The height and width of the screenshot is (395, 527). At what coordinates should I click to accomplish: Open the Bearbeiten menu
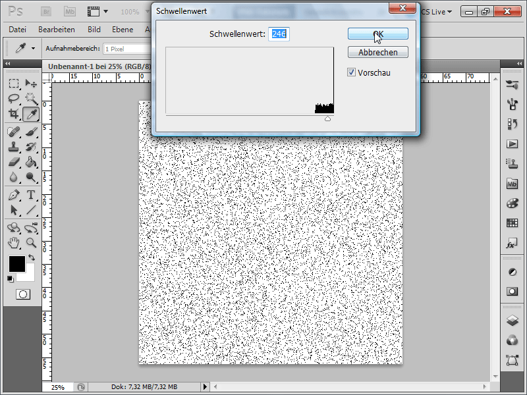[57, 30]
